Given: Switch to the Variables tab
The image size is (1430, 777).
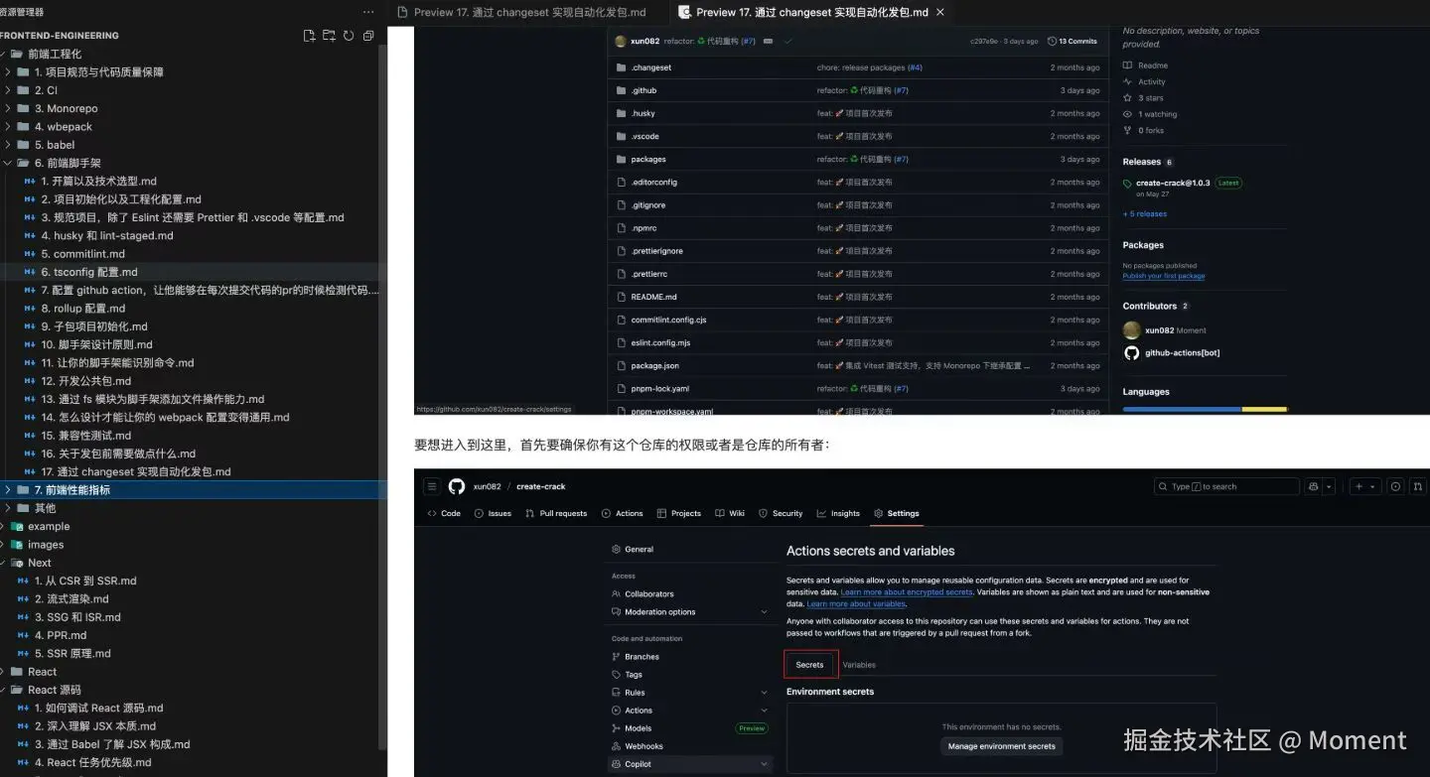Looking at the screenshot, I should [x=859, y=665].
